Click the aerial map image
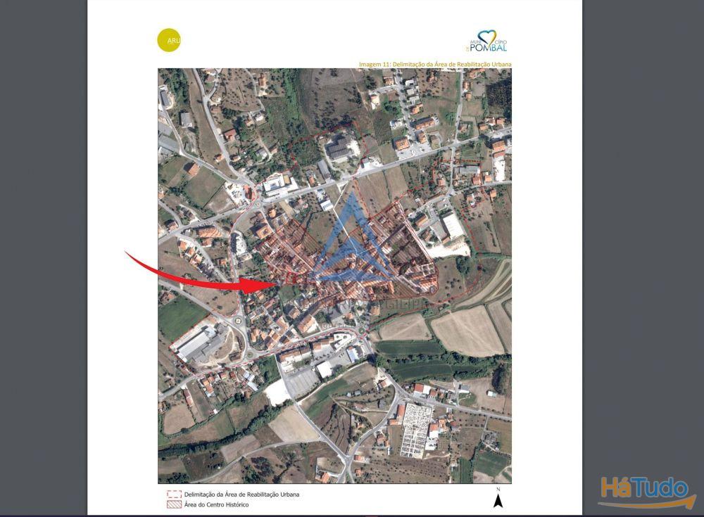 [x=334, y=276]
